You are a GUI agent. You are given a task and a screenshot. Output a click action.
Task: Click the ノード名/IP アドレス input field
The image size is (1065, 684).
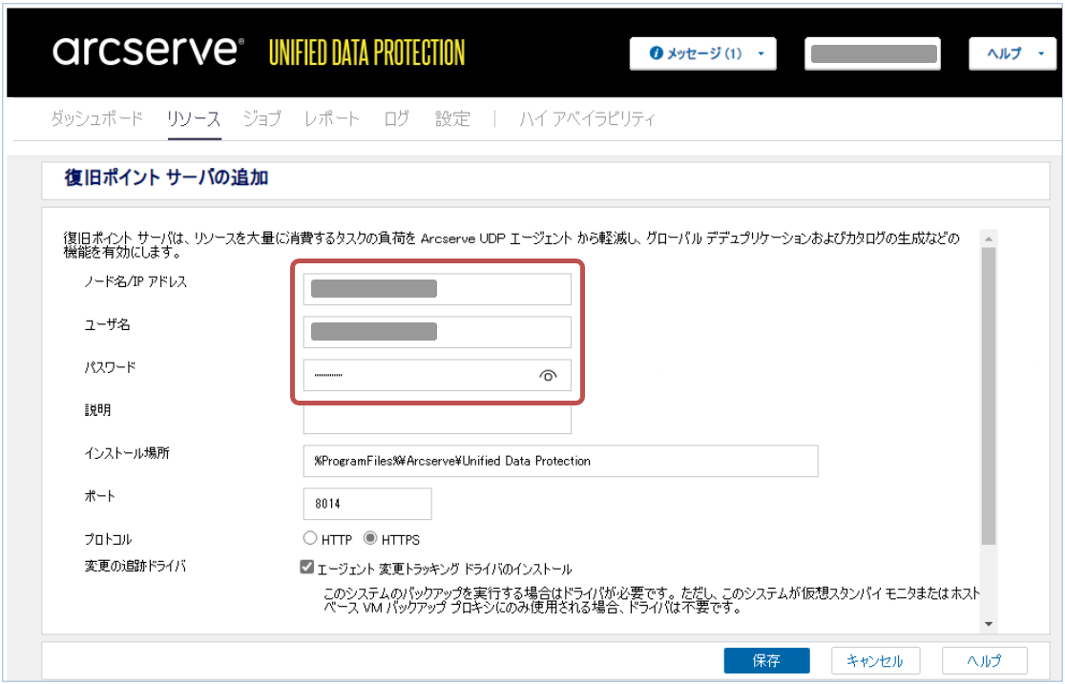click(437, 289)
